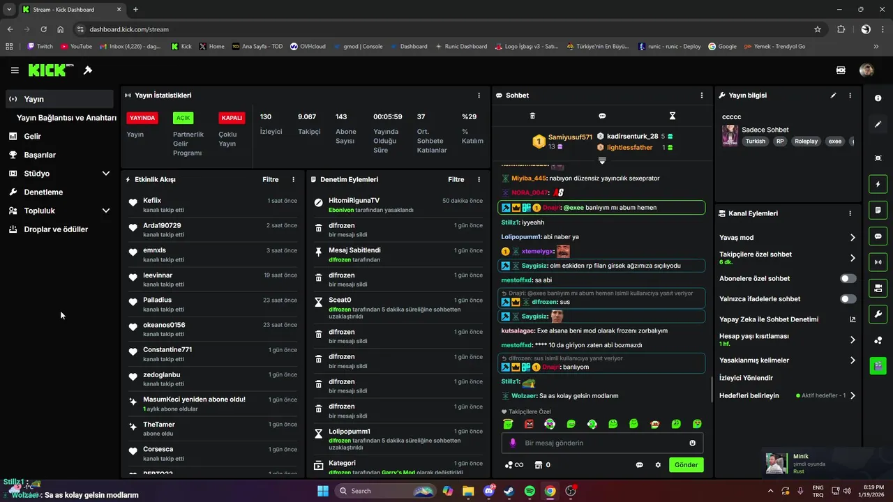Open the Filtre button in Etkinlik Akışı

pos(271,179)
